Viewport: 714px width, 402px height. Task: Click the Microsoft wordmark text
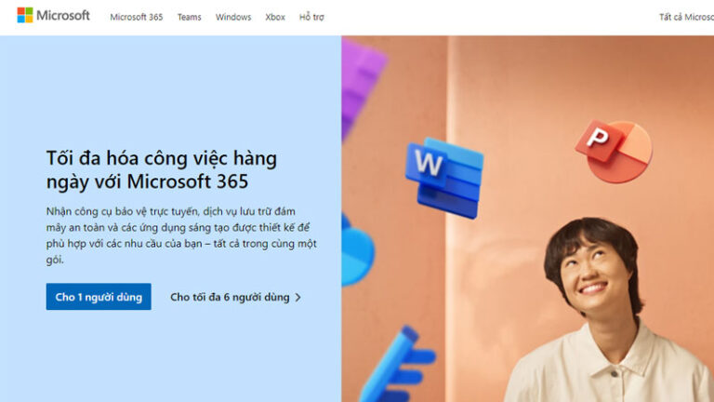tap(63, 16)
